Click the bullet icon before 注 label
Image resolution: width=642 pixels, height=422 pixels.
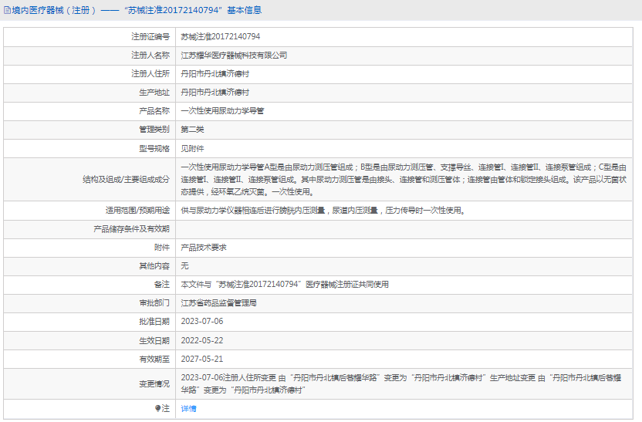pos(157,408)
